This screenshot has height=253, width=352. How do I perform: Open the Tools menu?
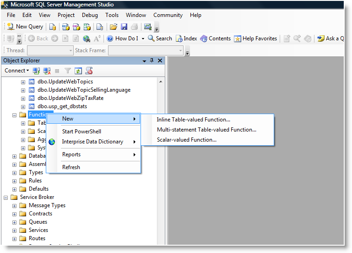112,15
